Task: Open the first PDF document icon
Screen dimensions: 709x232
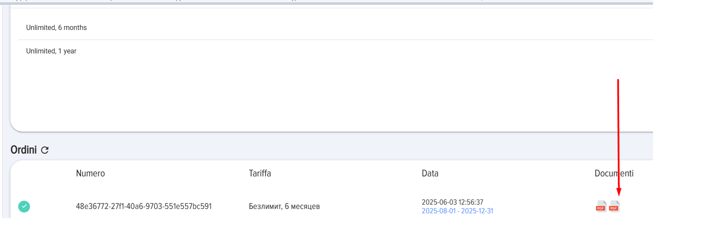Action: pyautogui.click(x=601, y=206)
